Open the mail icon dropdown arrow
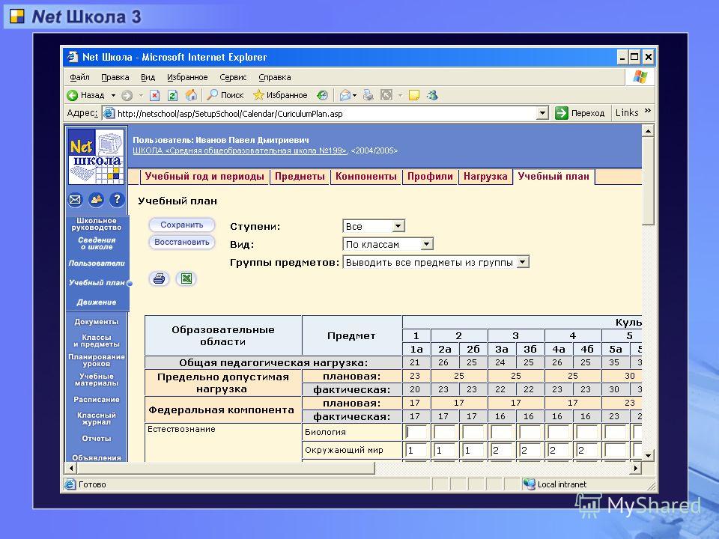Screen dimensions: 719x539 click(x=354, y=95)
